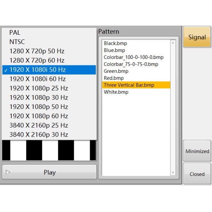212x212 pixels.
Task: Open the Signal tab button
Action: (197, 37)
